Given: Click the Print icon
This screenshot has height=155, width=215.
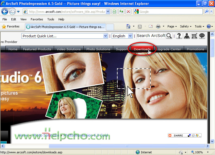Looking at the screenshot, I should (158, 26).
